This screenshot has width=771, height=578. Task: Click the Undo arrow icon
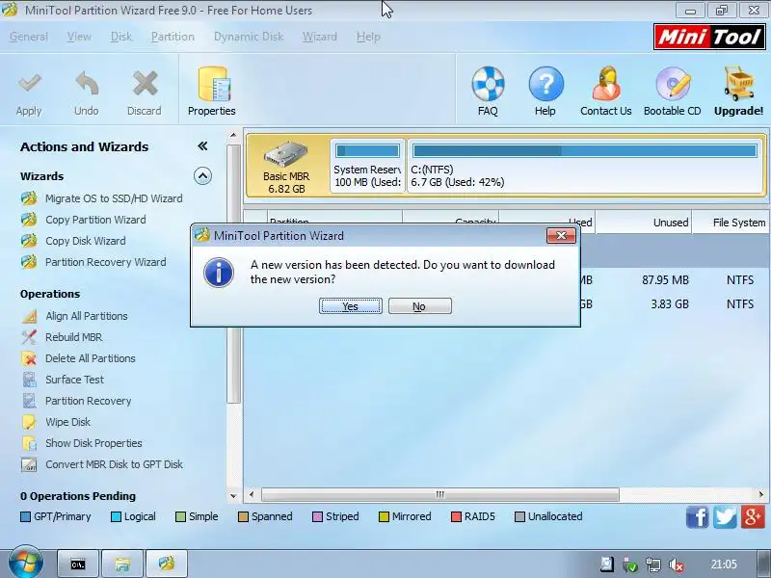tap(87, 84)
